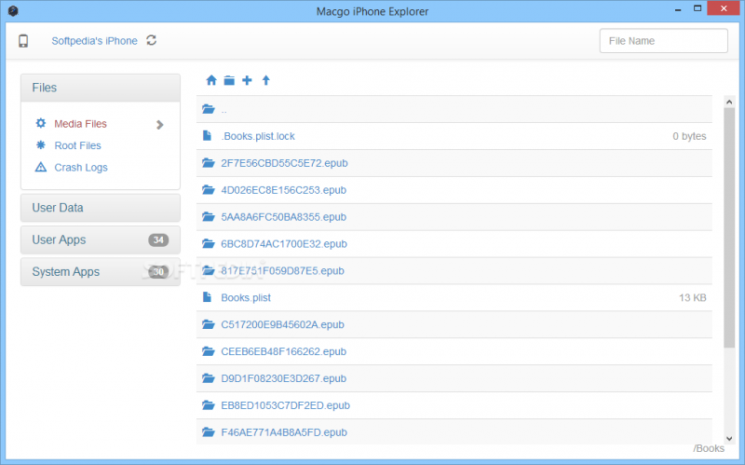
Task: Open Root Files in sidebar
Action: click(x=77, y=145)
